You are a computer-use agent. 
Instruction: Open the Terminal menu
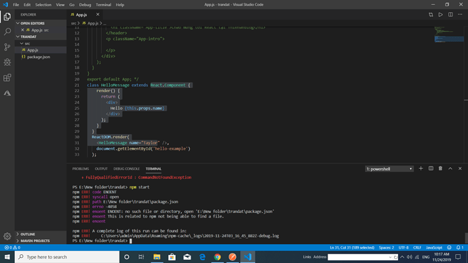coord(103,5)
